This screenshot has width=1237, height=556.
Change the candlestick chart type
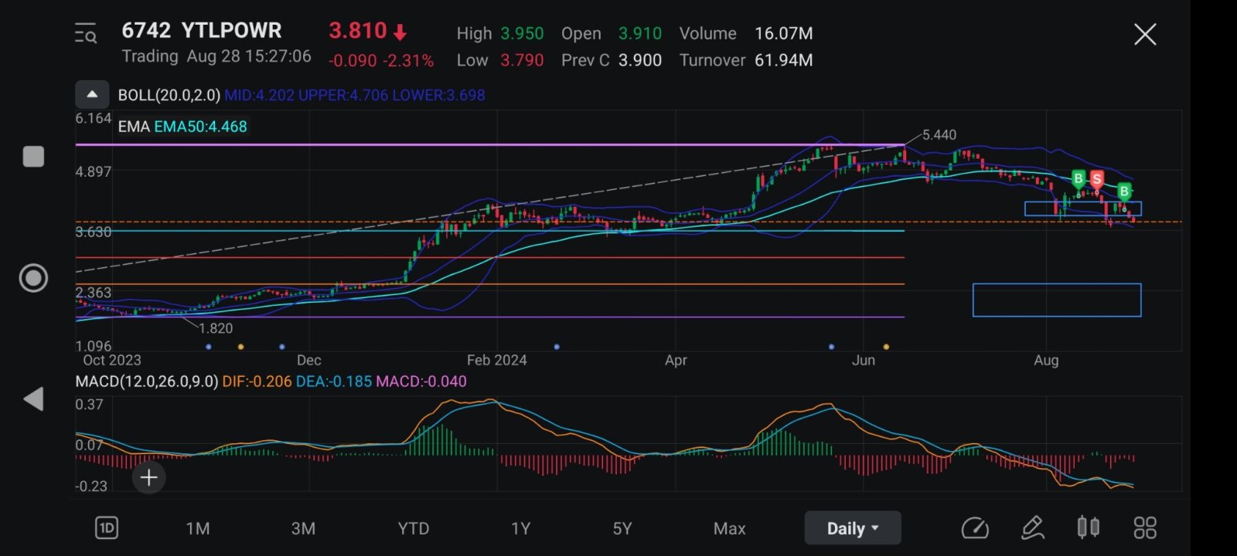pos(1089,527)
